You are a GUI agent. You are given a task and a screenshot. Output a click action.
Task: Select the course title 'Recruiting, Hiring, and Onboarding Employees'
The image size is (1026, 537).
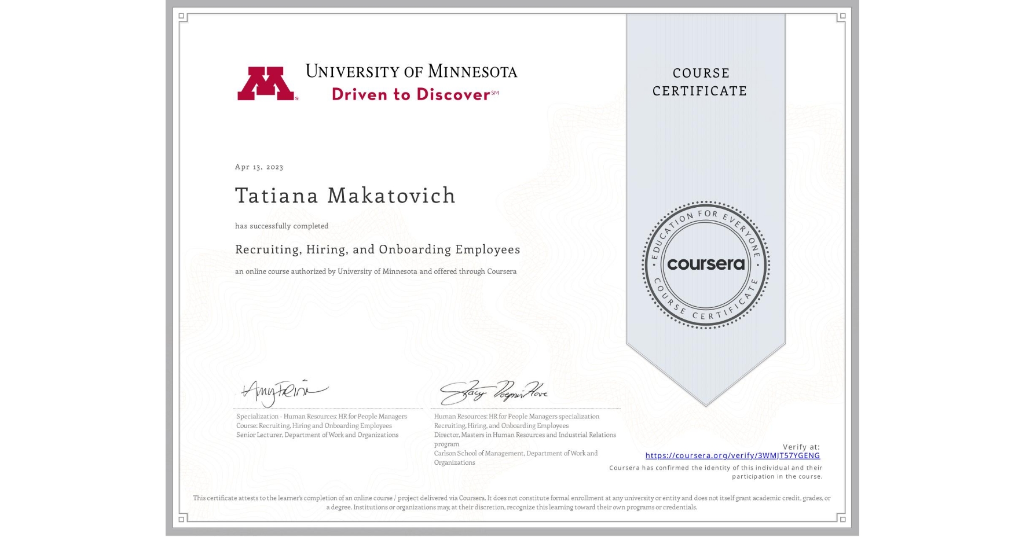377,249
